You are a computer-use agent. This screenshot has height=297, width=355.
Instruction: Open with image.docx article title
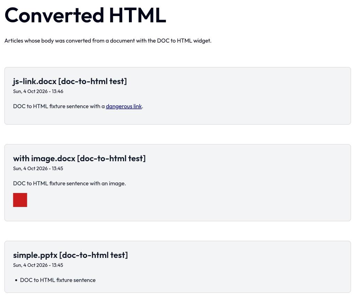[79, 158]
